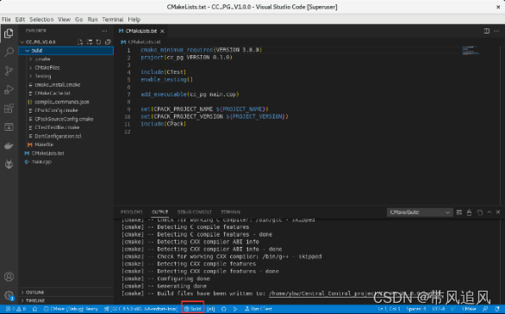
Task: Open the Accounts menu icon
Action: click(9, 277)
